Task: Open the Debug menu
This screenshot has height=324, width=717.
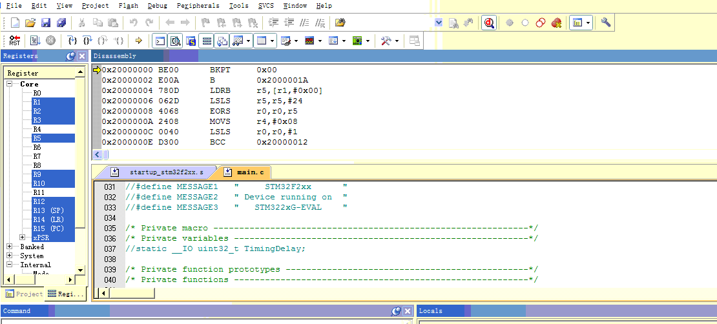Action: pyautogui.click(x=158, y=6)
